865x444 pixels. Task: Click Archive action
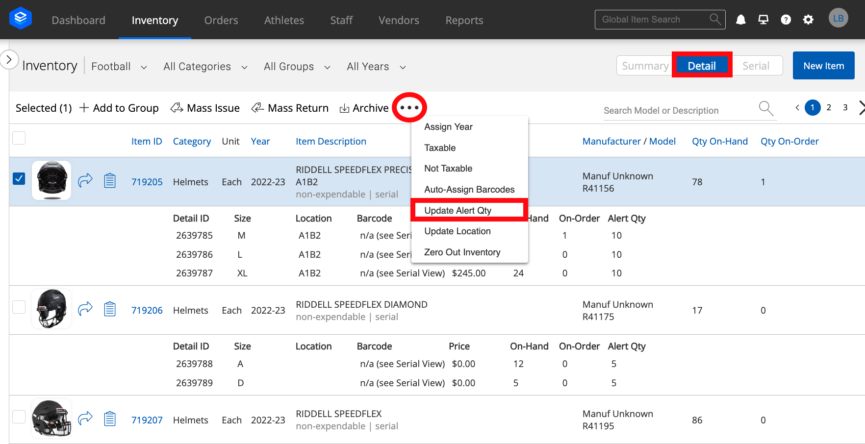pos(364,108)
